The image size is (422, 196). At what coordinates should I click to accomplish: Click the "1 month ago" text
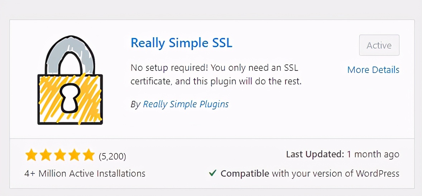click(373, 155)
